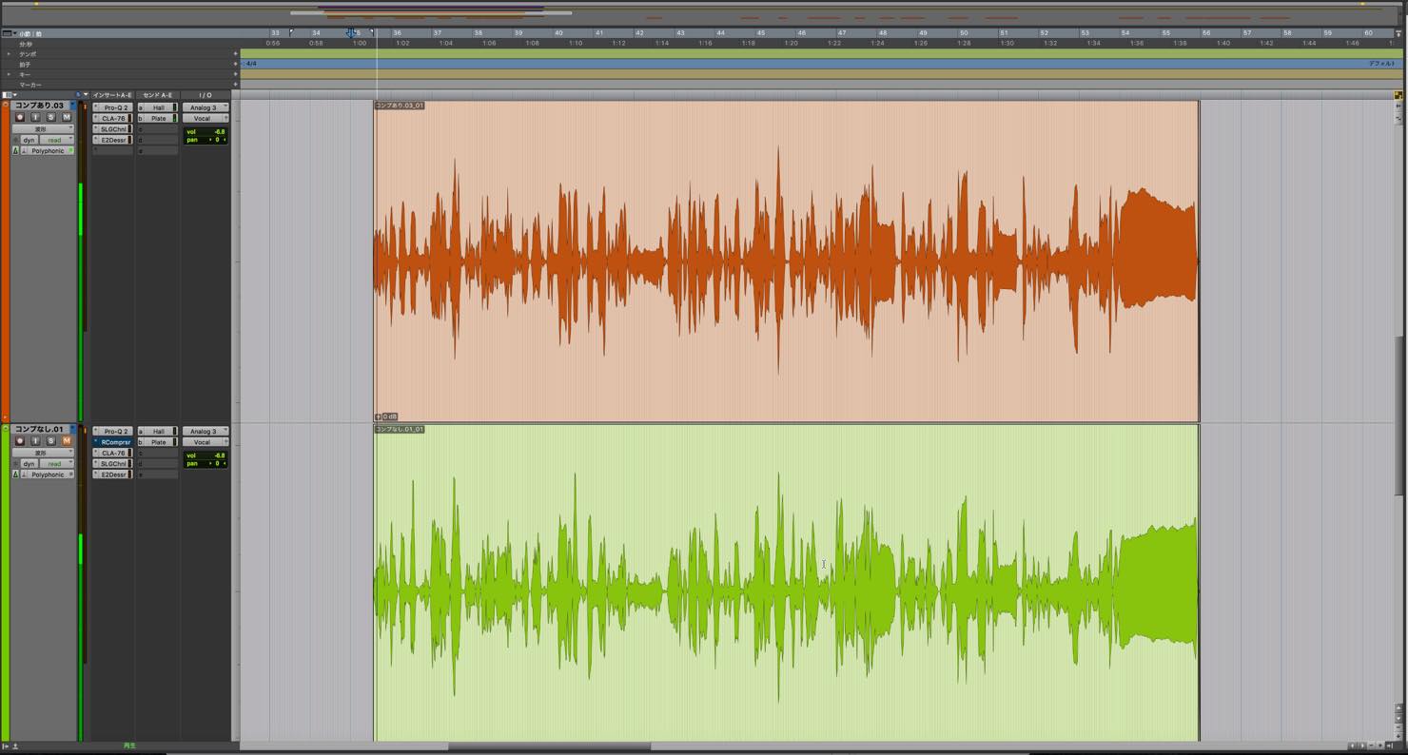The image size is (1408, 755).
Task: Open Polyphonic elastic audio menu on コンプあり.03
Action: (x=49, y=150)
